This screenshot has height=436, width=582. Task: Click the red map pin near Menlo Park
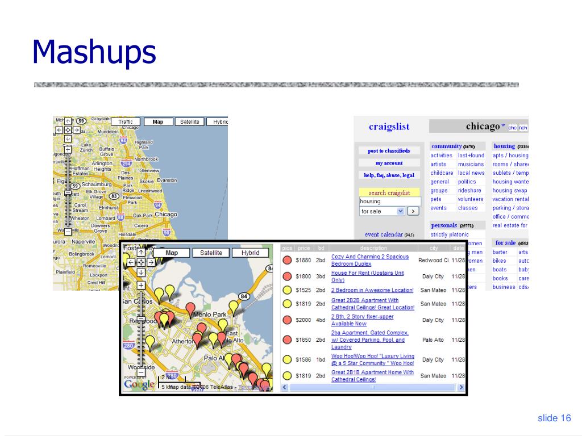click(x=190, y=309)
